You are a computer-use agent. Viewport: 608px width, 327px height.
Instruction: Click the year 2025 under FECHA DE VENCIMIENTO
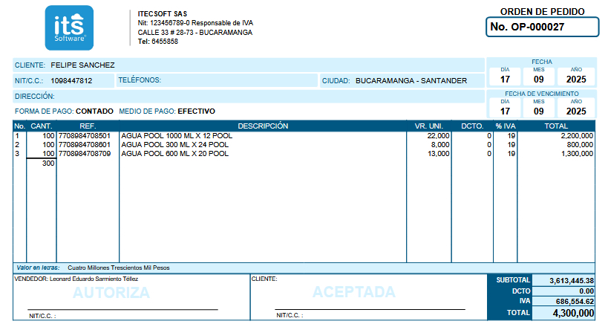click(x=576, y=111)
